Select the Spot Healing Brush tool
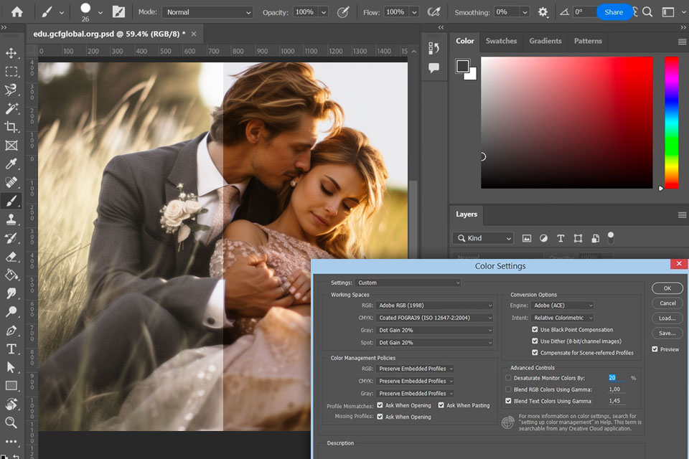This screenshot has width=689, height=459. 11,182
